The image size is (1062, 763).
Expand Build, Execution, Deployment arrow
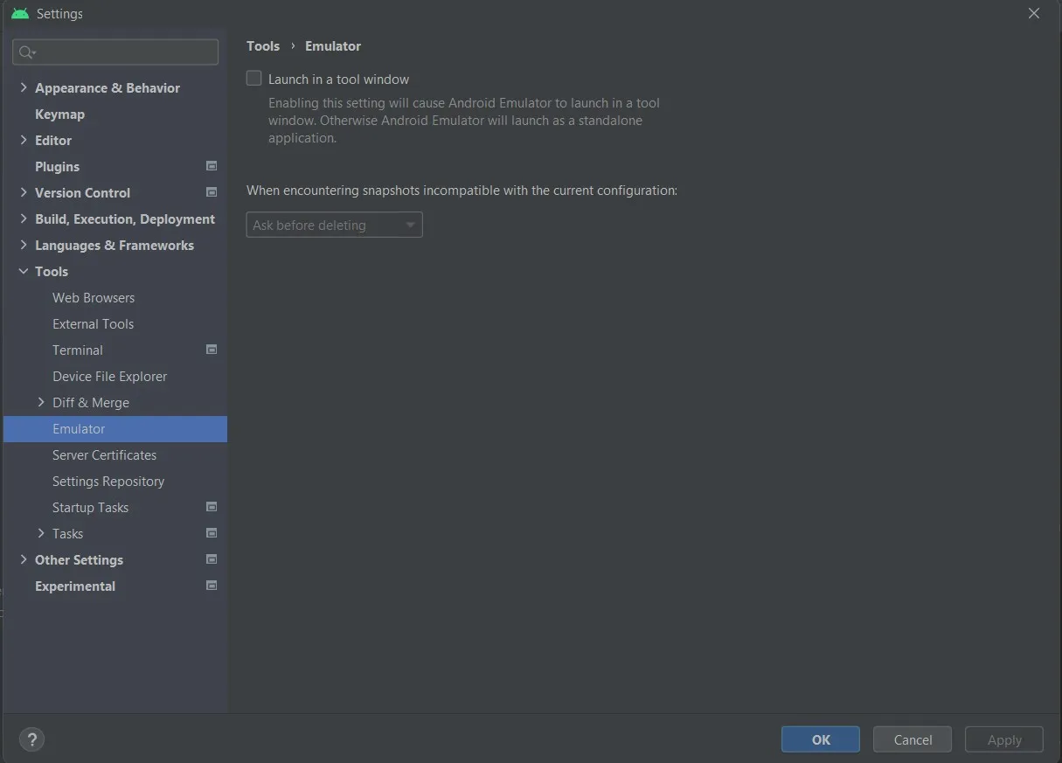point(24,218)
